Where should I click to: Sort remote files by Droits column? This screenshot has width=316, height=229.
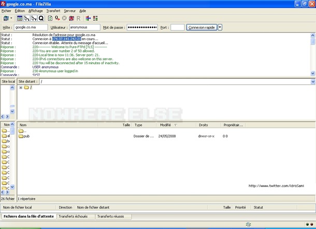[209, 125]
